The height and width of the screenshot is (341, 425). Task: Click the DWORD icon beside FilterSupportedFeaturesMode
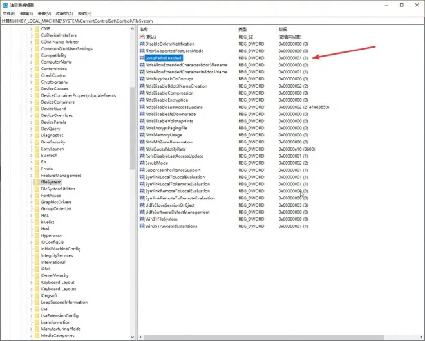[x=142, y=51]
